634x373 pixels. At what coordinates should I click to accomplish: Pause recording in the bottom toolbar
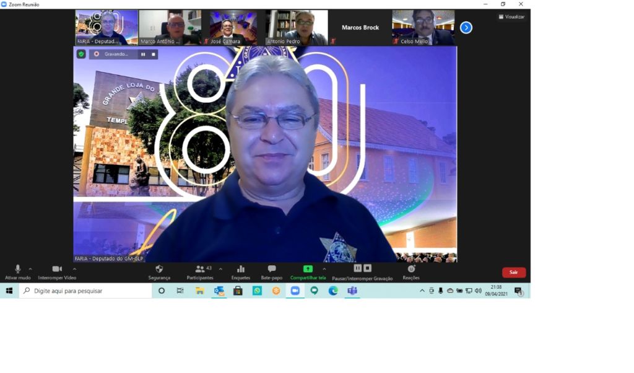[358, 268]
